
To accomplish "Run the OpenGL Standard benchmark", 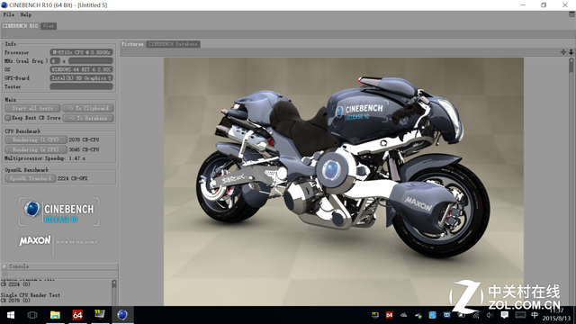I will coord(31,178).
